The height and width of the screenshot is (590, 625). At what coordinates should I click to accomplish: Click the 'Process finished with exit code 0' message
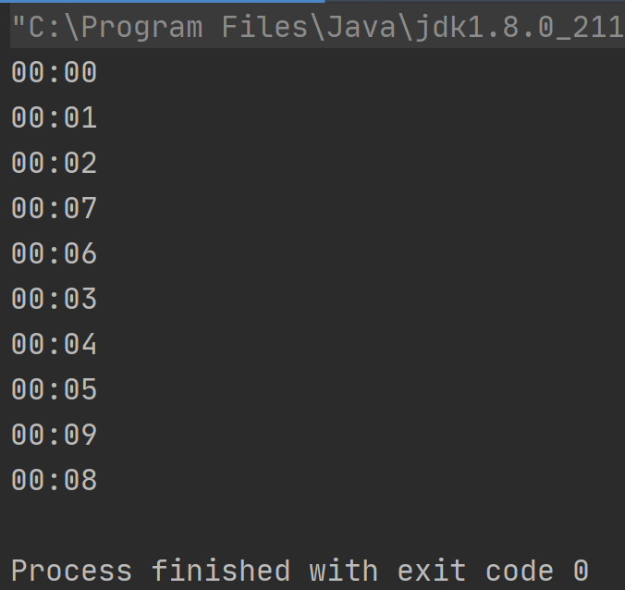click(300, 571)
